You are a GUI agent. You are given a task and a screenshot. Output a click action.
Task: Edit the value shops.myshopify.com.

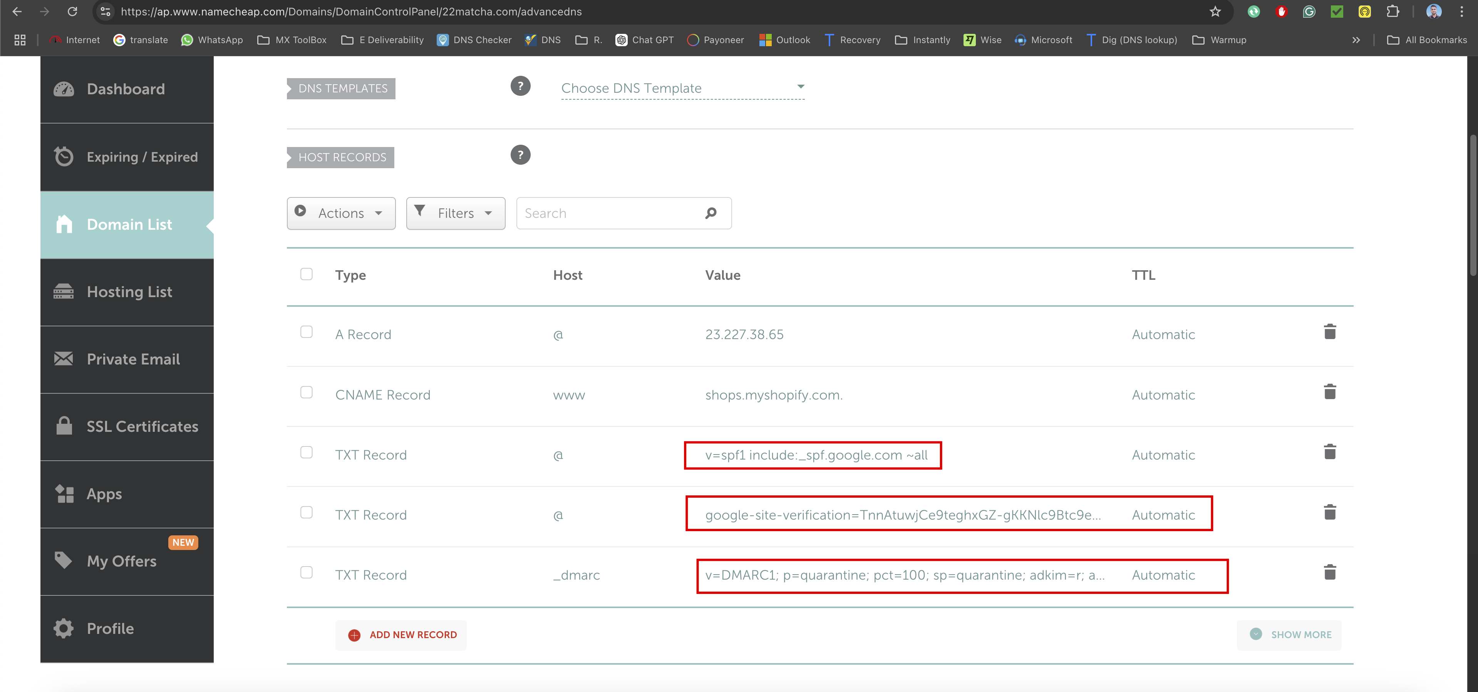coord(774,395)
